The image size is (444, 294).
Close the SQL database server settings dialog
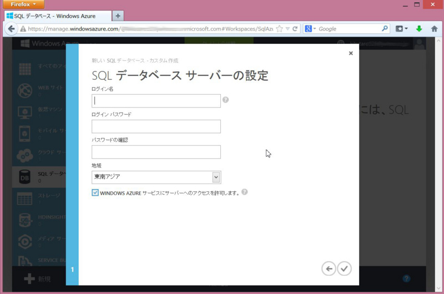pos(351,53)
